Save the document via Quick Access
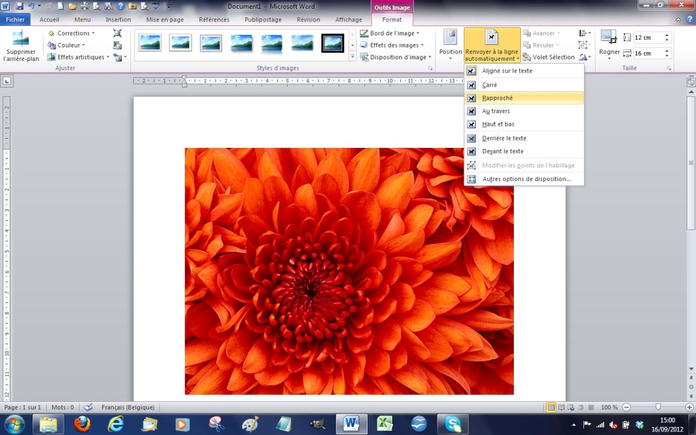The image size is (696, 435). click(x=19, y=6)
